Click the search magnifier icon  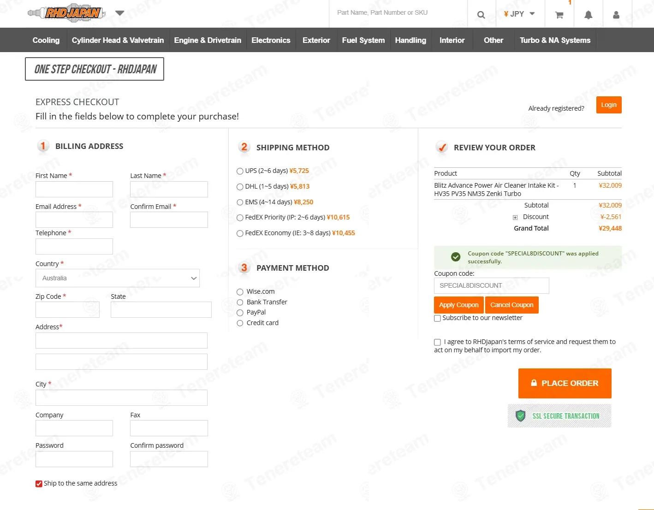coord(481,14)
